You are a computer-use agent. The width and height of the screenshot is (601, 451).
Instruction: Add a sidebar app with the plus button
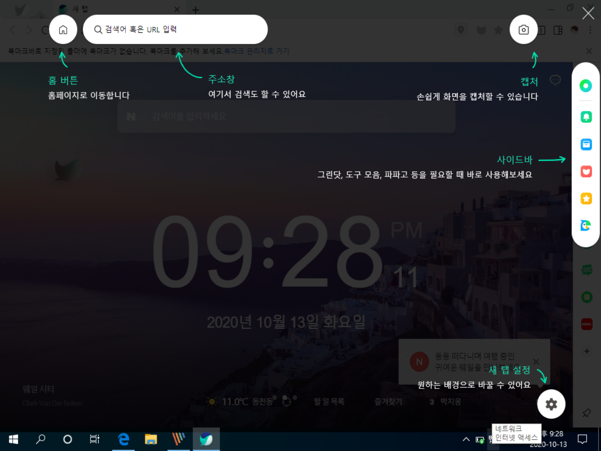pos(586,351)
